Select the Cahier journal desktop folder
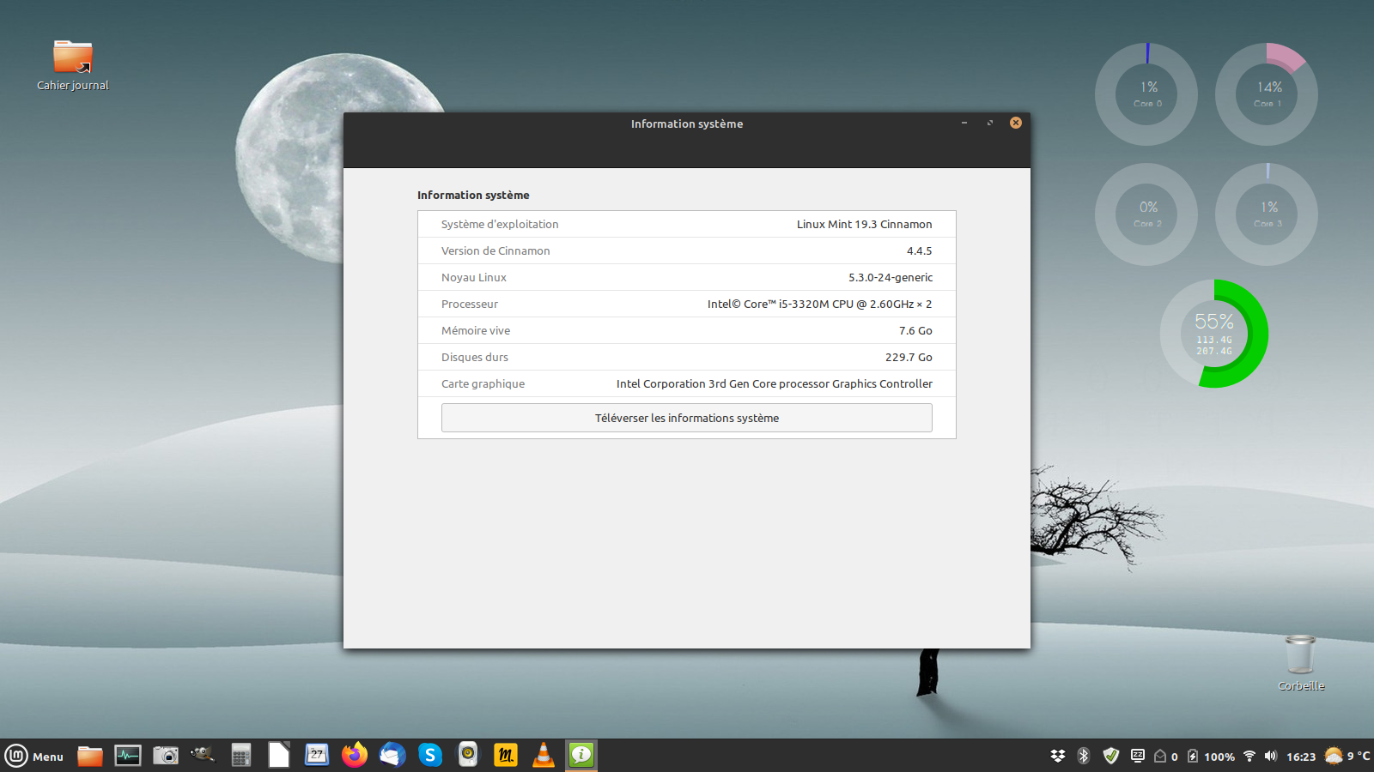 (73, 65)
